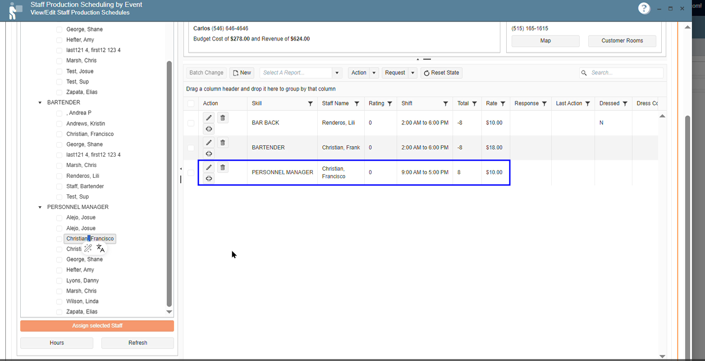The height and width of the screenshot is (361, 705).
Task: Click the translate icon in popup
Action: (x=101, y=248)
